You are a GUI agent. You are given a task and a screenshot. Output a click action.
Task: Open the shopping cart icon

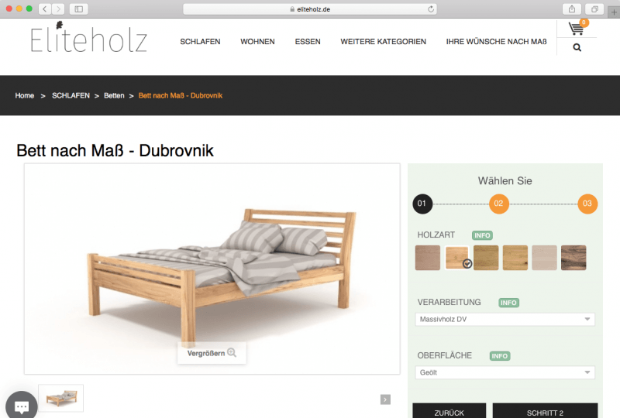pyautogui.click(x=577, y=29)
